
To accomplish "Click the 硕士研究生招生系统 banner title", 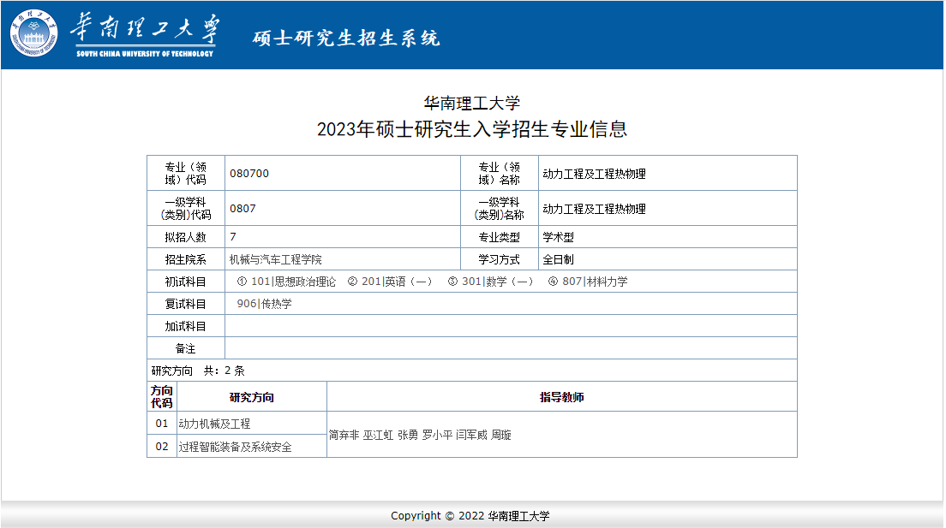I will 346,38.
